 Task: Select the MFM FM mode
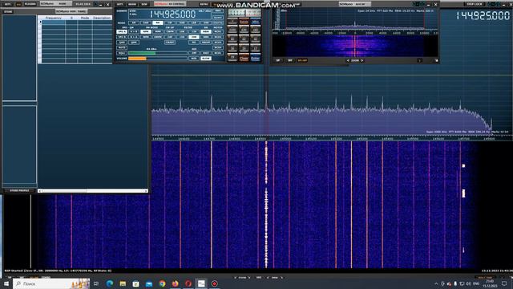pyautogui.click(x=158, y=32)
